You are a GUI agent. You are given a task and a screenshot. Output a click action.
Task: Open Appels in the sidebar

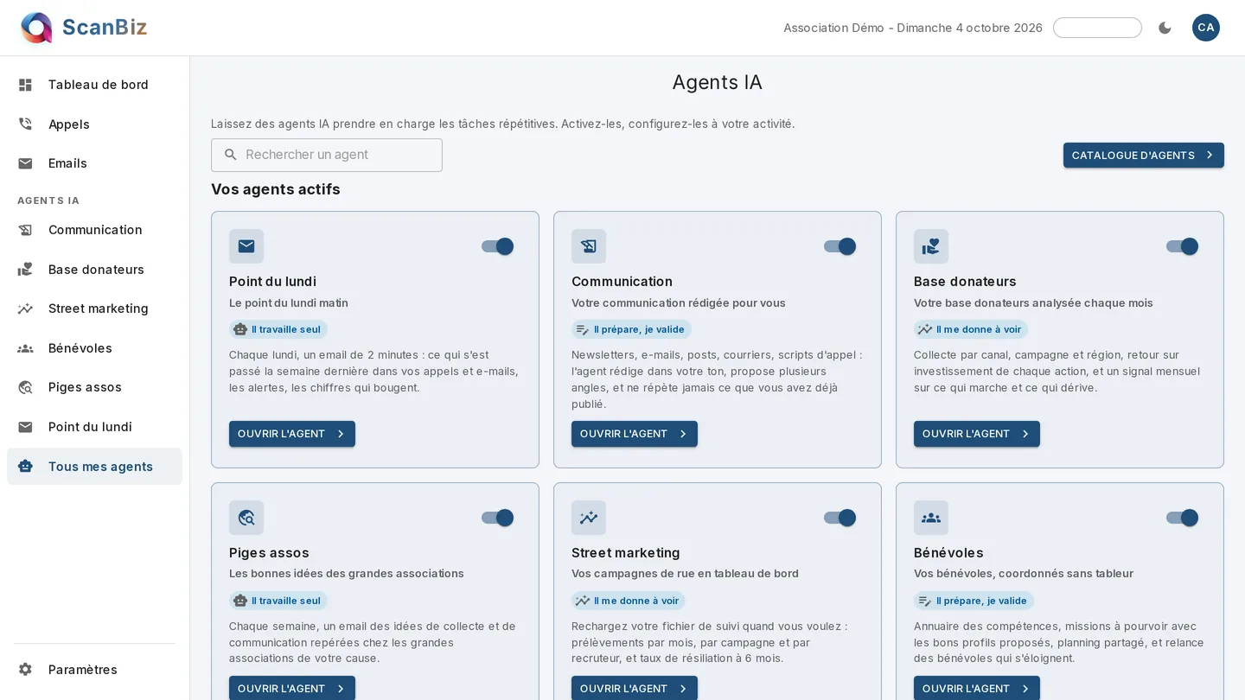(x=95, y=124)
